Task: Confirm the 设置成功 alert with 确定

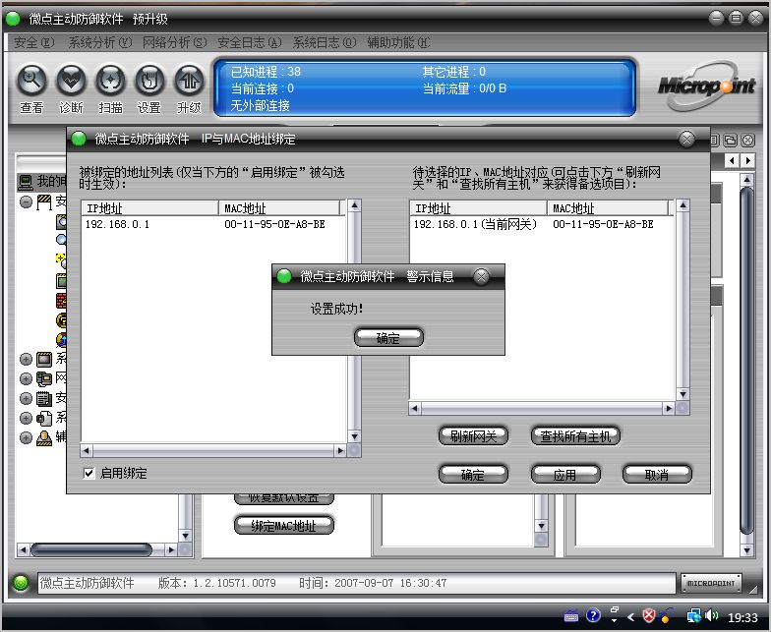Action: pos(388,338)
